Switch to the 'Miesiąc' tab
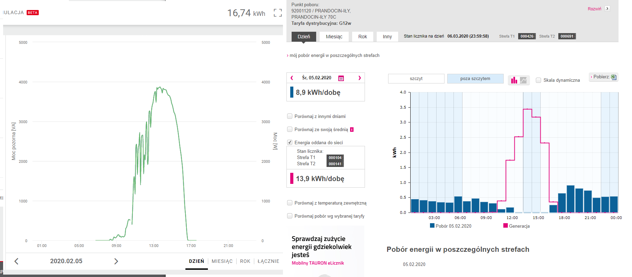 coord(334,37)
